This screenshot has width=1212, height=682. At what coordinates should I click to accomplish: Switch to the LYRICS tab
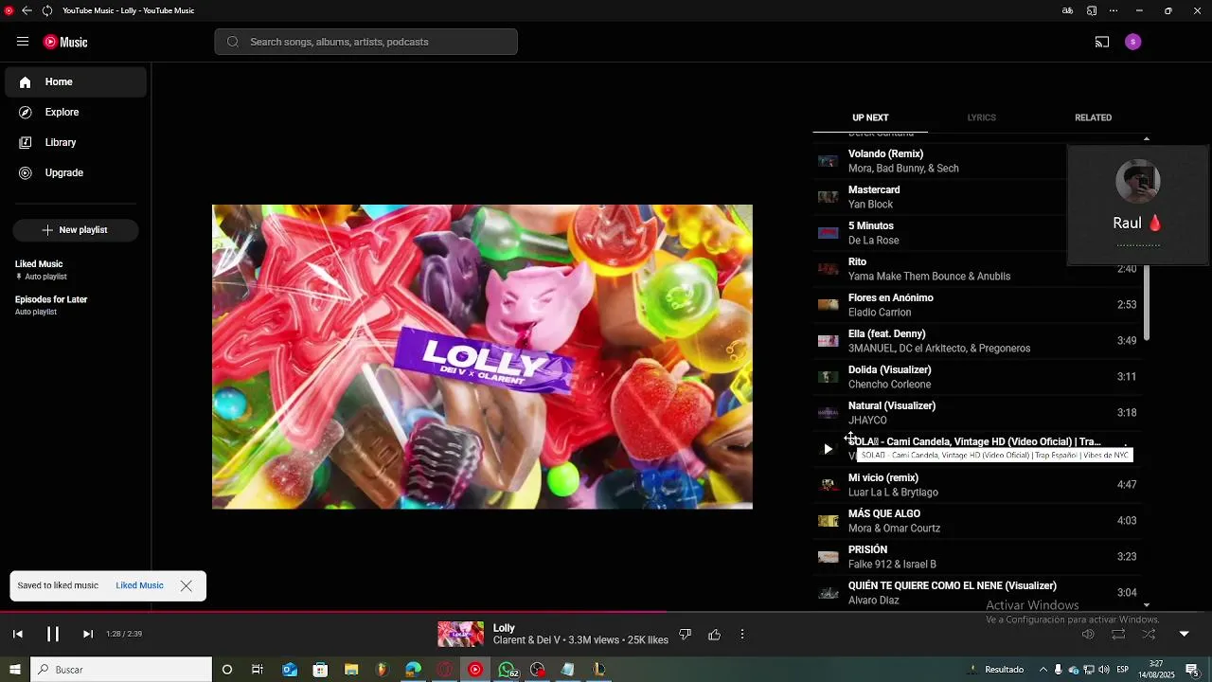981,117
